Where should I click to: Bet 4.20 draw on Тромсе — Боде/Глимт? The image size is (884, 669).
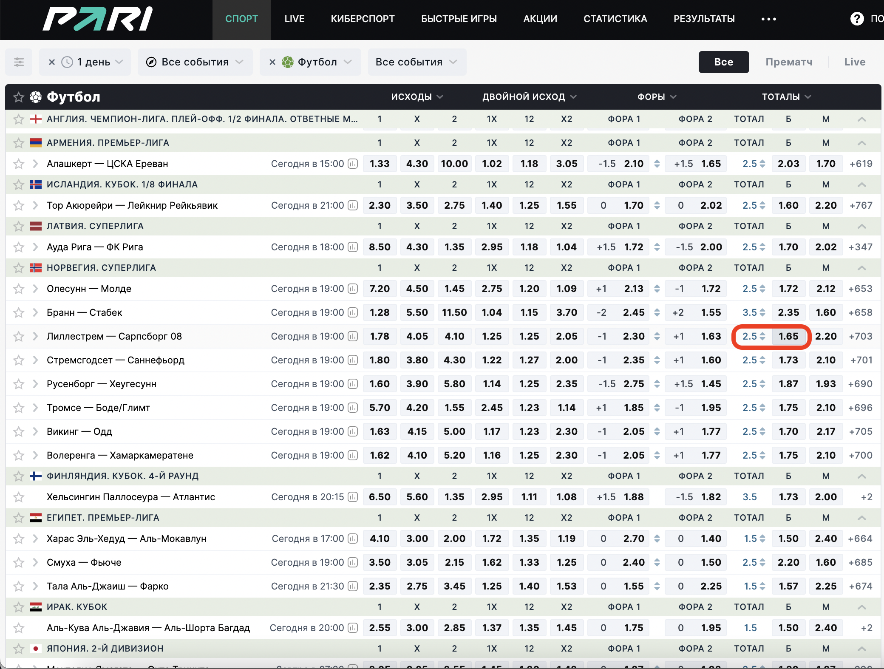tap(417, 408)
